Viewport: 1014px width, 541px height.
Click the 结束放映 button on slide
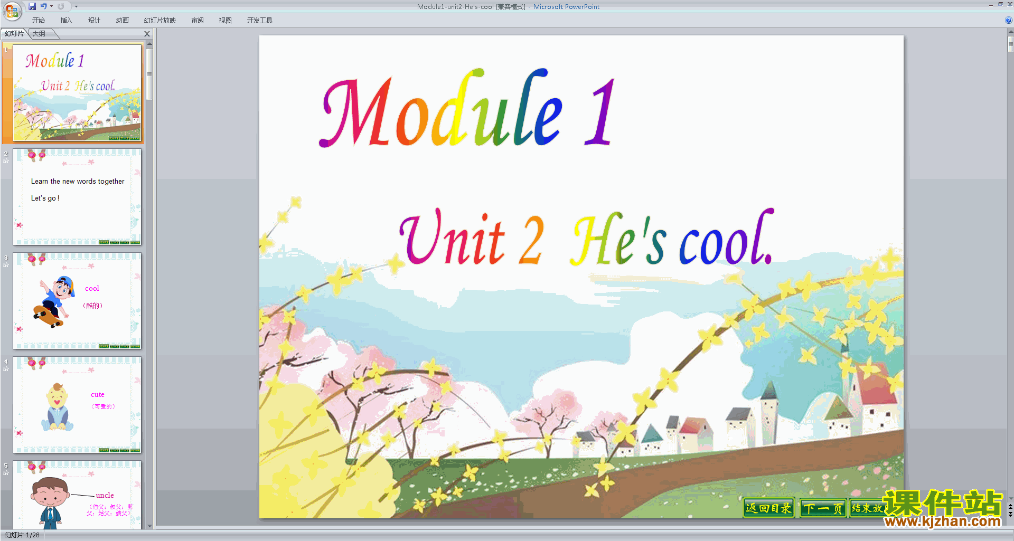tap(866, 508)
